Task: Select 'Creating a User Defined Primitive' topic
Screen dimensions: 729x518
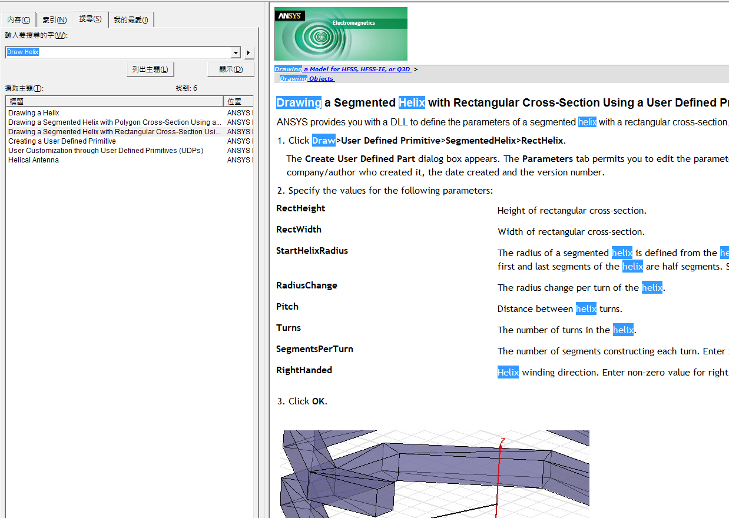Action: [62, 141]
